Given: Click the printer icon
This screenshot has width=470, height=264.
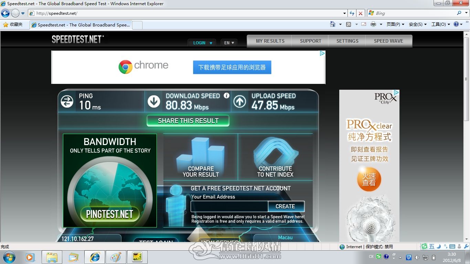Looking at the screenshot, I should coord(373,24).
